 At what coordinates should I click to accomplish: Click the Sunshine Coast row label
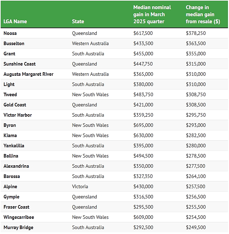point(19,64)
